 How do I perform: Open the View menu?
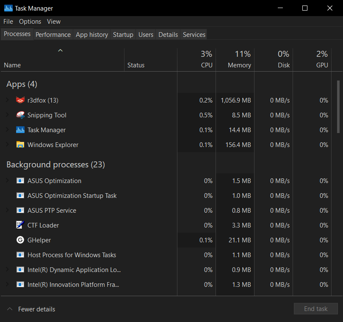coord(54,22)
